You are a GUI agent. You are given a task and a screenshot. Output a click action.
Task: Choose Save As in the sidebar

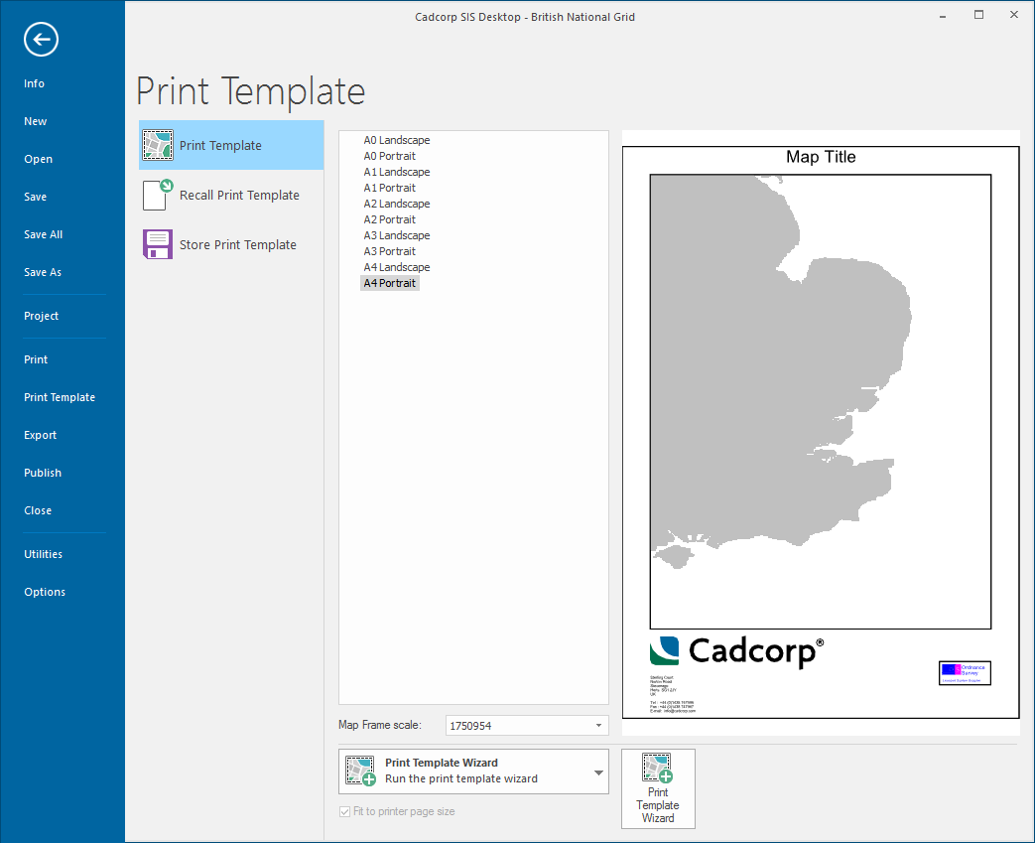click(x=43, y=271)
